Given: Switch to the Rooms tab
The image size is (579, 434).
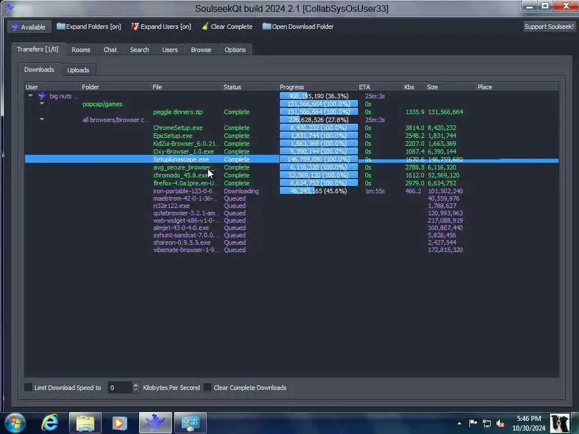Looking at the screenshot, I should (x=81, y=50).
